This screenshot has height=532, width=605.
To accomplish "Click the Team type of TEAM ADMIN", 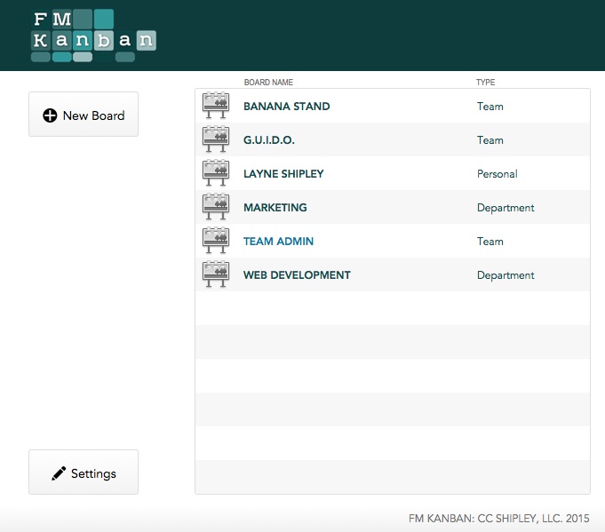I will [490, 242].
